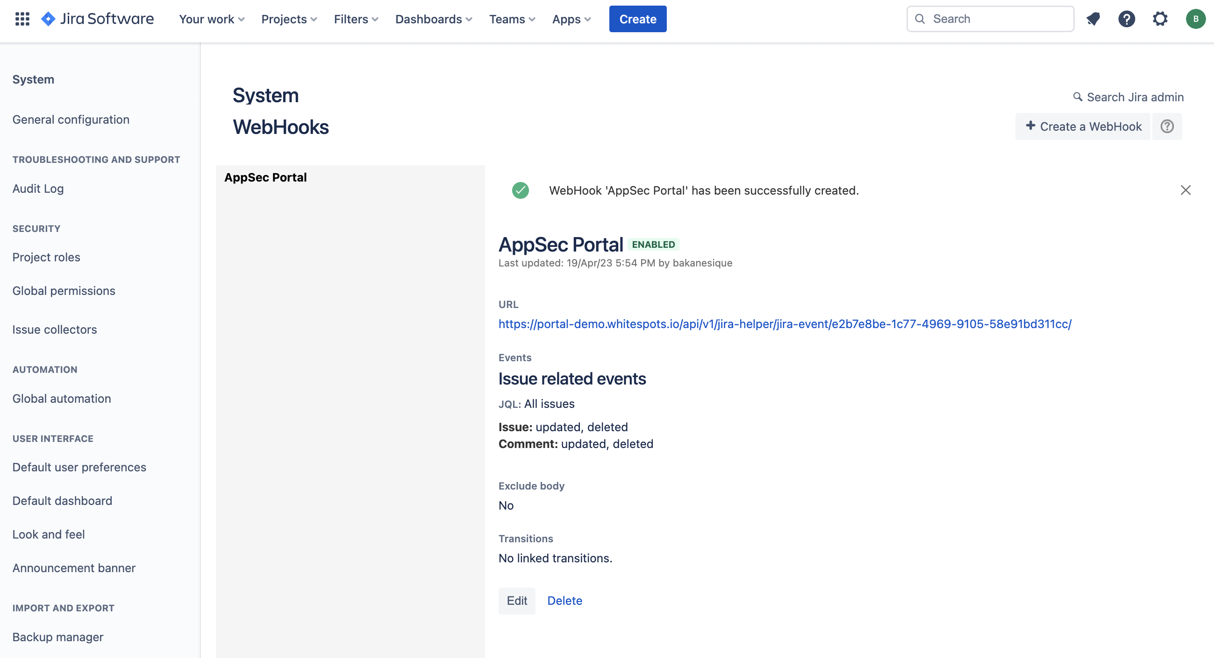Open the Dashboards dropdown menu
The image size is (1214, 658).
[433, 19]
